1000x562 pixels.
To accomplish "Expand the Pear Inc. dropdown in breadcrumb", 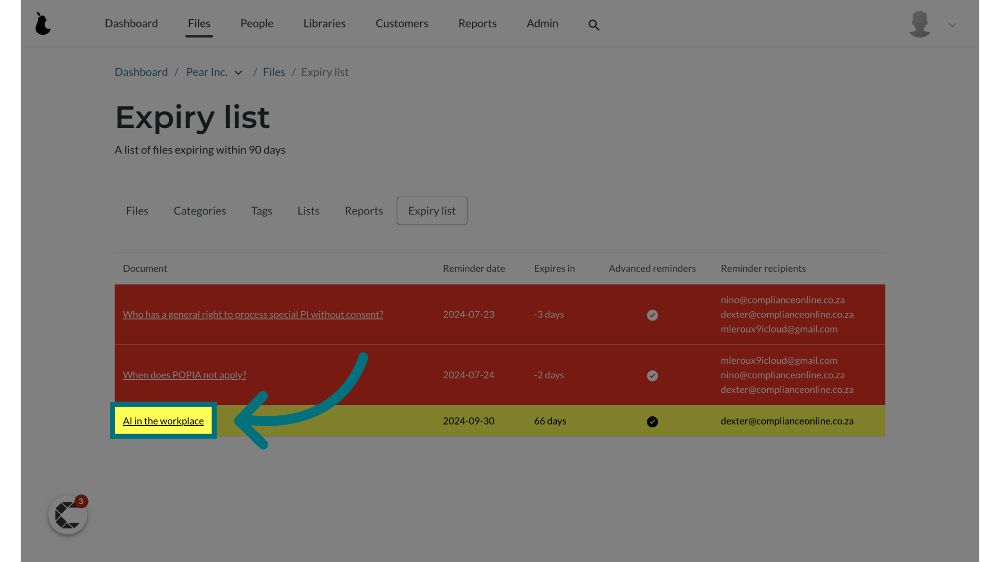I will coord(239,72).
